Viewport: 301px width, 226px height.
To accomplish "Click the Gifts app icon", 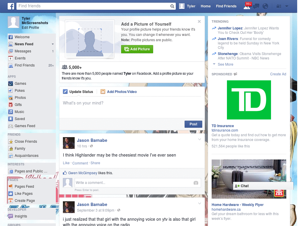I will 11,105.
